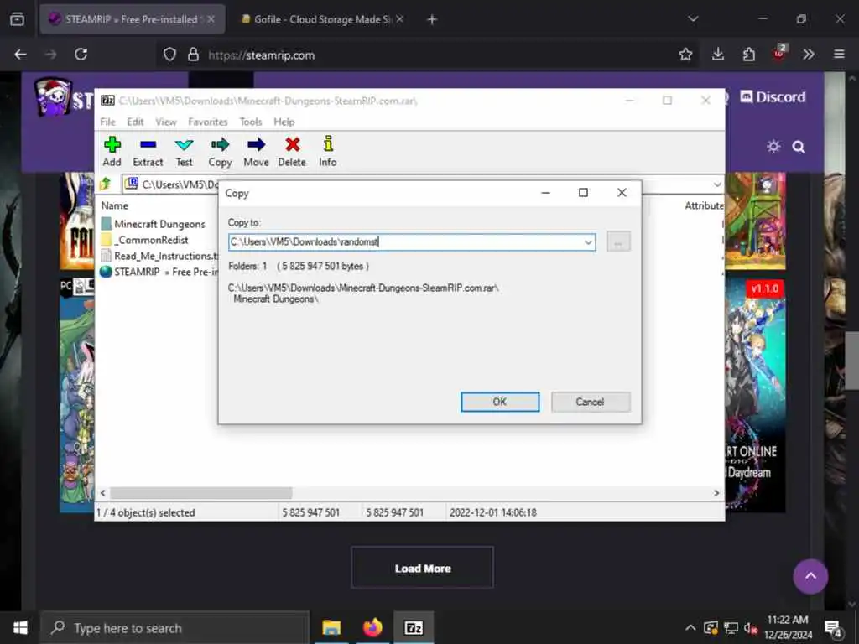Show more Firefox toolbar tools chevron
The image size is (859, 644).
[808, 55]
